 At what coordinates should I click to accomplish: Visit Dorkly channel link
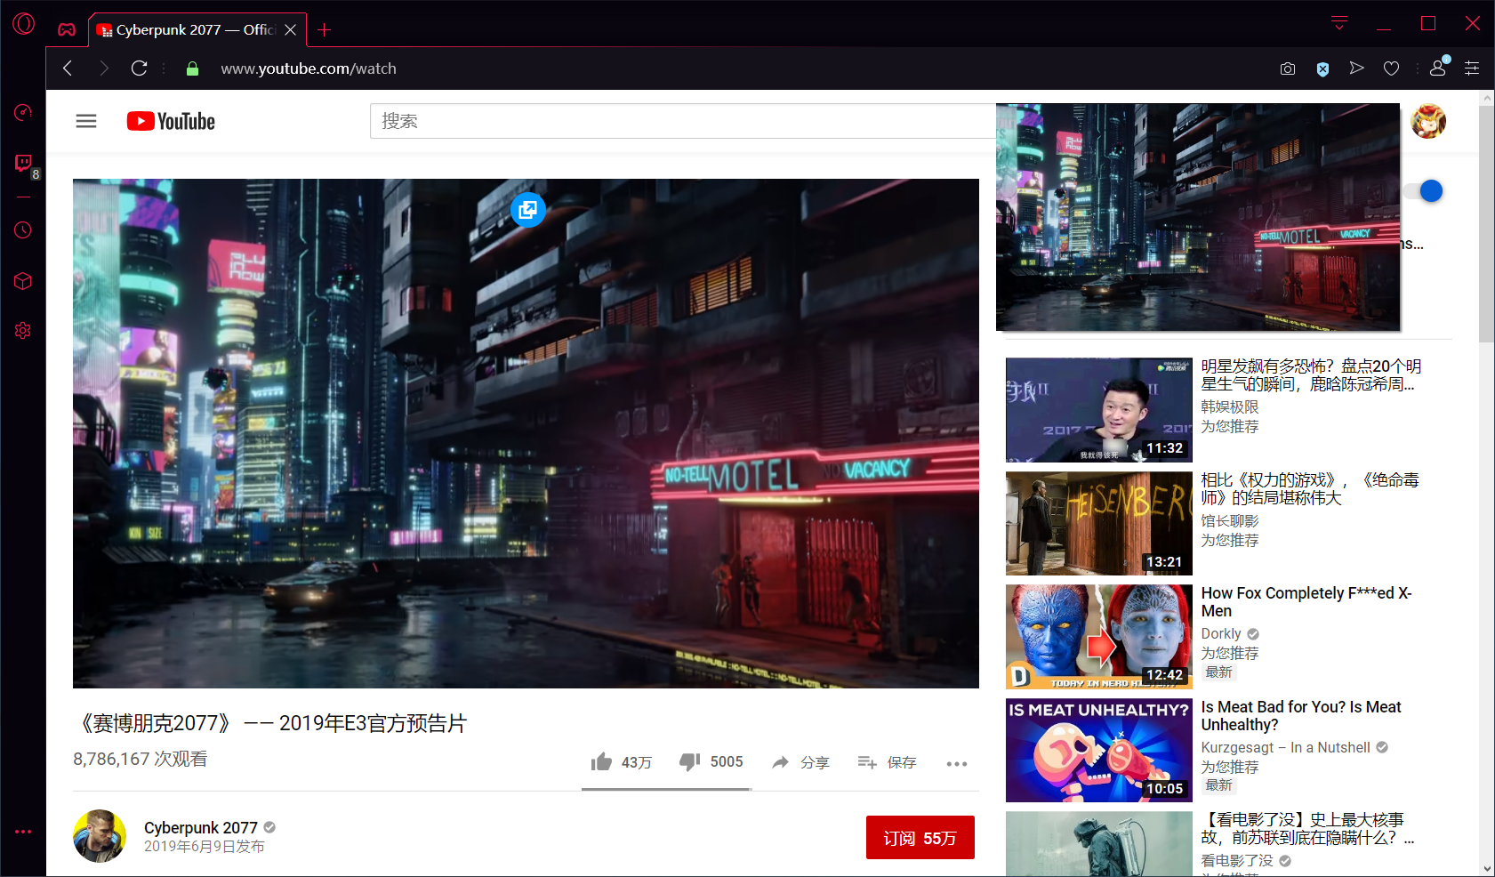[1221, 634]
